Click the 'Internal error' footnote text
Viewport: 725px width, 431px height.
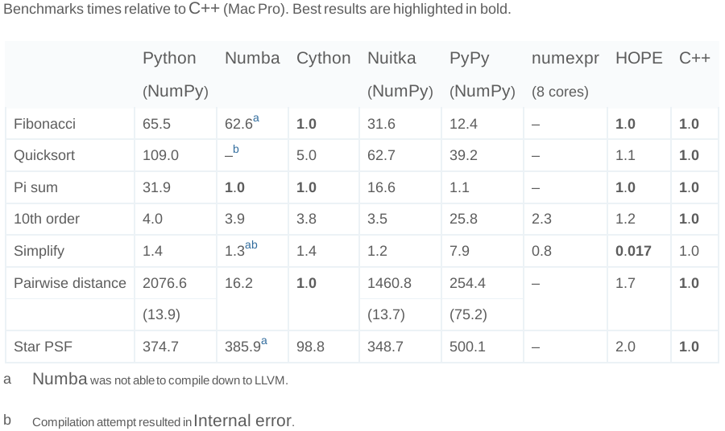(243, 421)
